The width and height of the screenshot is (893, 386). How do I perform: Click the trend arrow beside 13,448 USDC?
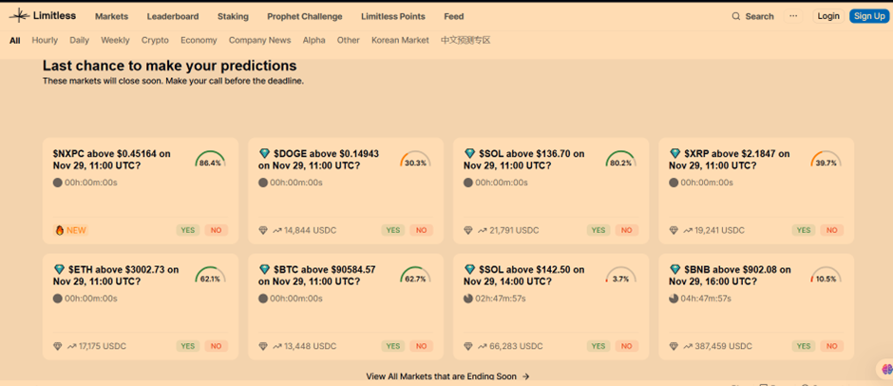(277, 346)
